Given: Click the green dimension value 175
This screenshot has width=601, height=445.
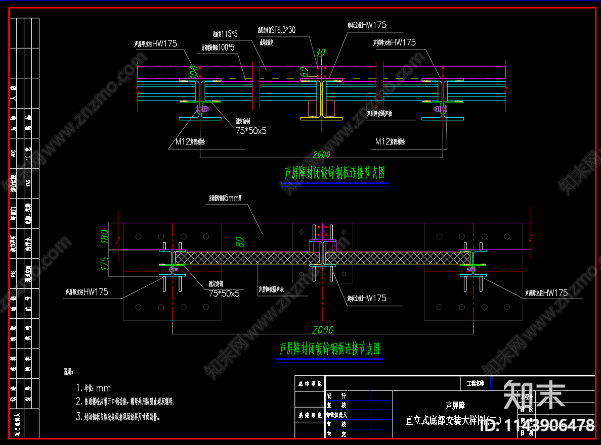Looking at the screenshot, I should pyautogui.click(x=104, y=263).
